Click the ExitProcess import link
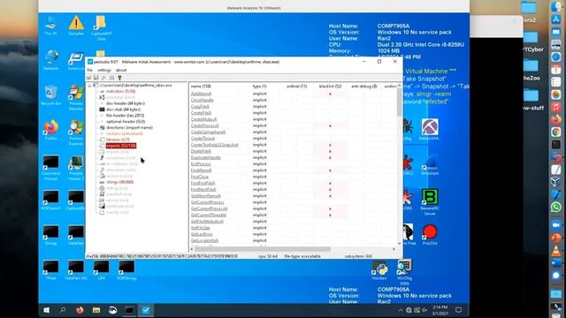 tap(201, 164)
